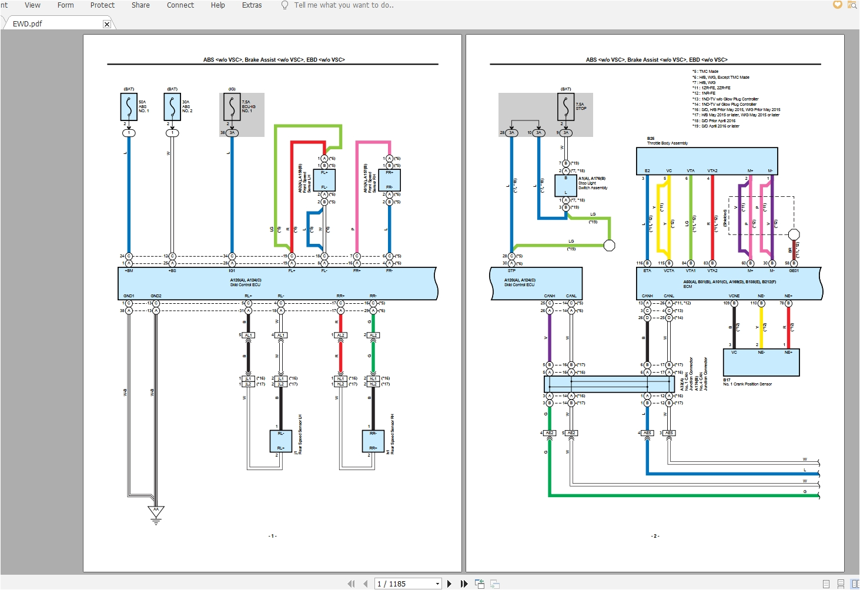The height and width of the screenshot is (590, 860).
Task: Select single page view icon bottom right
Action: click(826, 584)
